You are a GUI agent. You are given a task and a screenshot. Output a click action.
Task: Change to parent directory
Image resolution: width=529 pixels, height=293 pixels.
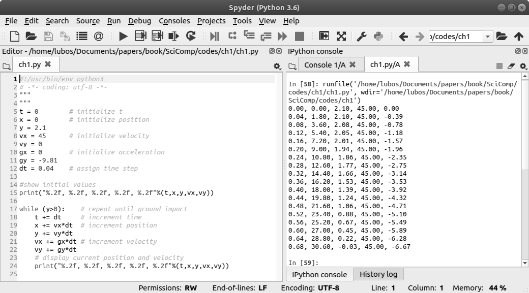(x=518, y=36)
